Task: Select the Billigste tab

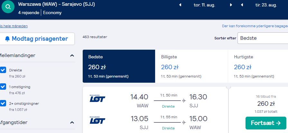Action: (x=191, y=66)
